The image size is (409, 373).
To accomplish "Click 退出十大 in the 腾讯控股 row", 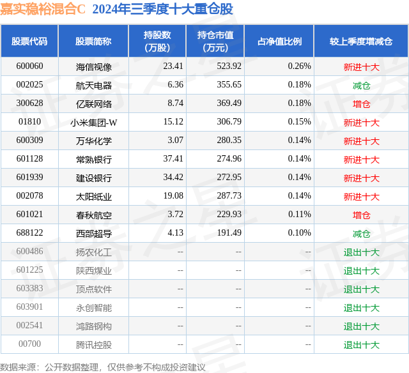I will (x=361, y=345).
